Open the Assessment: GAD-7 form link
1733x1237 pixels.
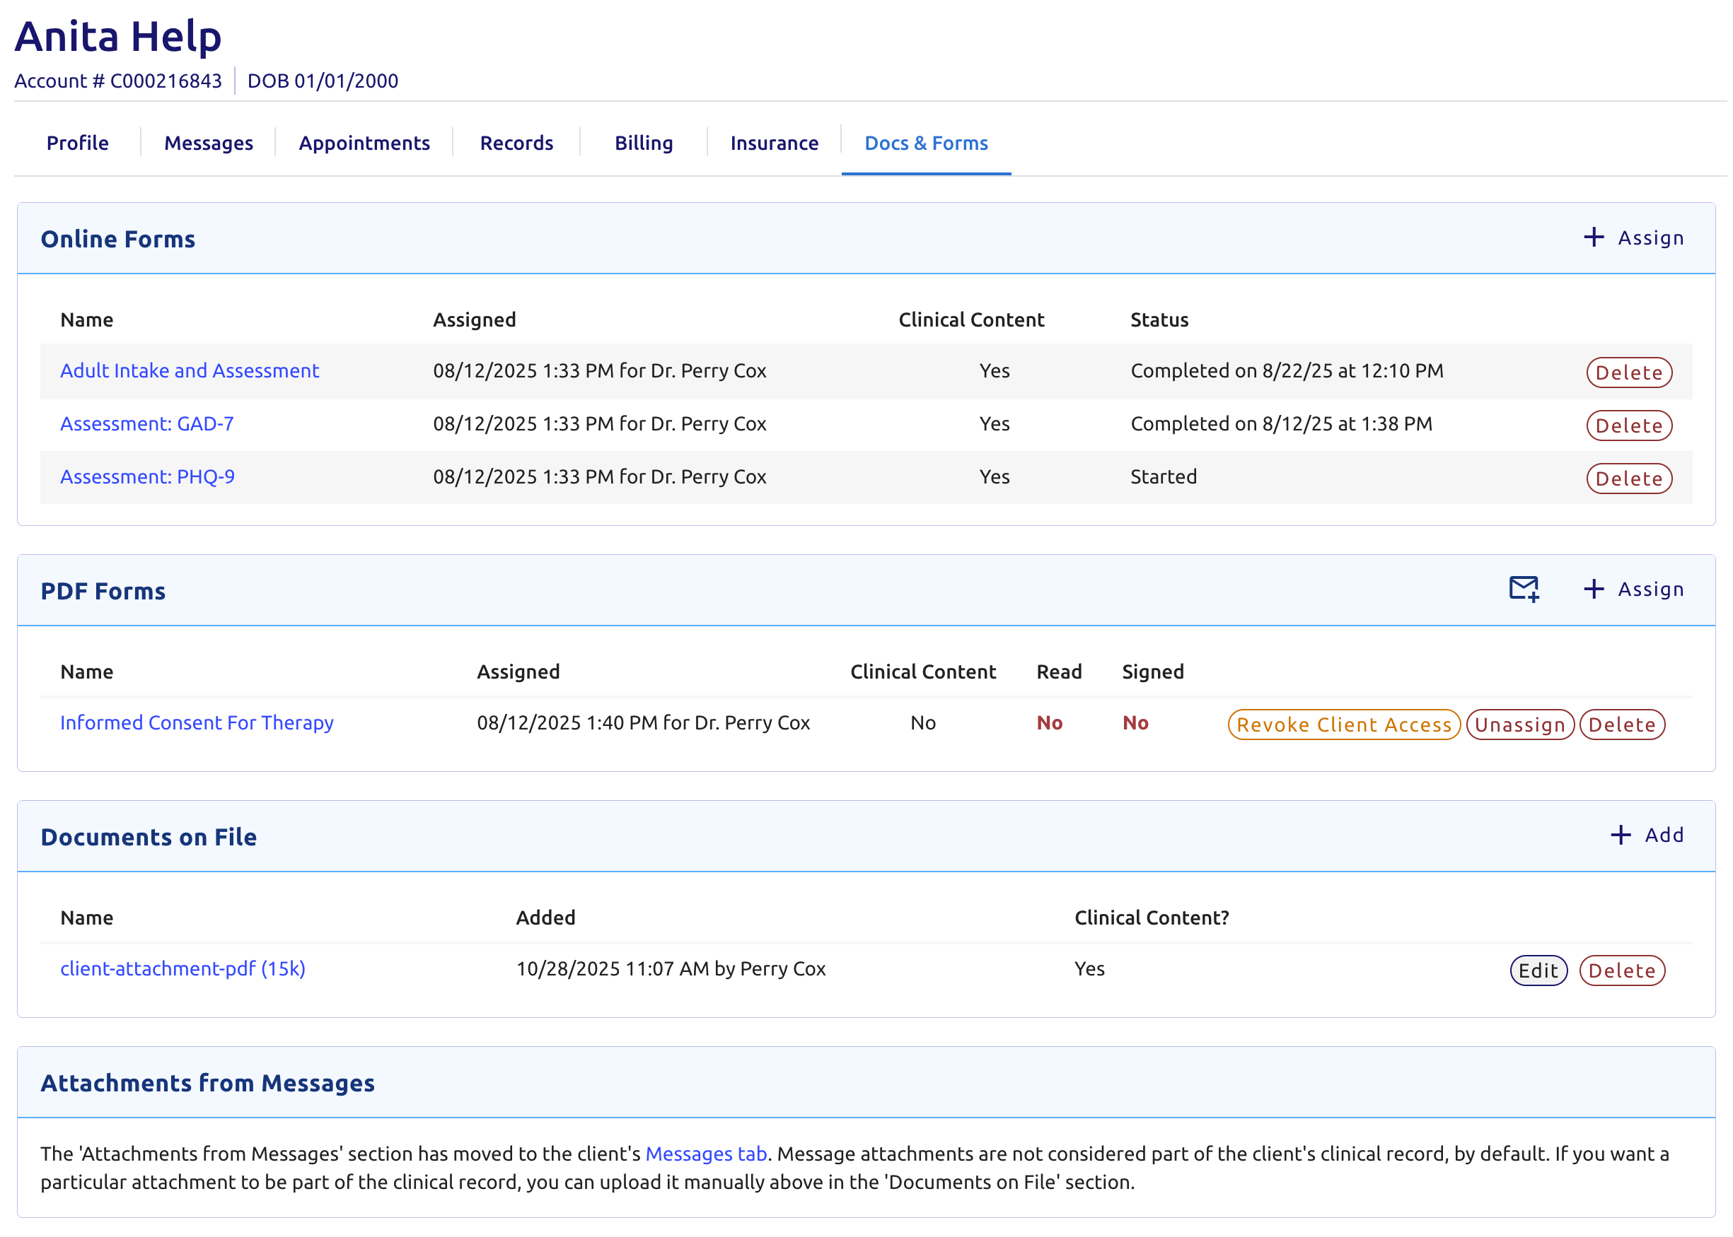click(x=146, y=423)
